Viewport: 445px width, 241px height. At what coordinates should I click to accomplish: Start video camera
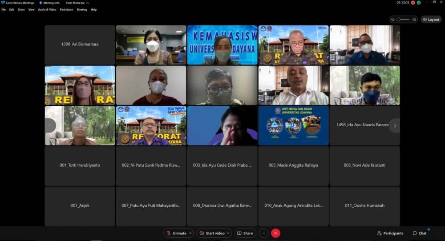pyautogui.click(x=212, y=233)
